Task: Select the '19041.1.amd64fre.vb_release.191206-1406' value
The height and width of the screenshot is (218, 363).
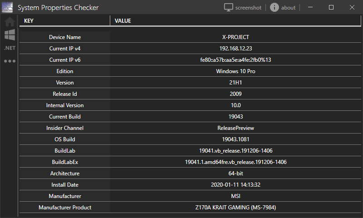Action: [x=235, y=162]
